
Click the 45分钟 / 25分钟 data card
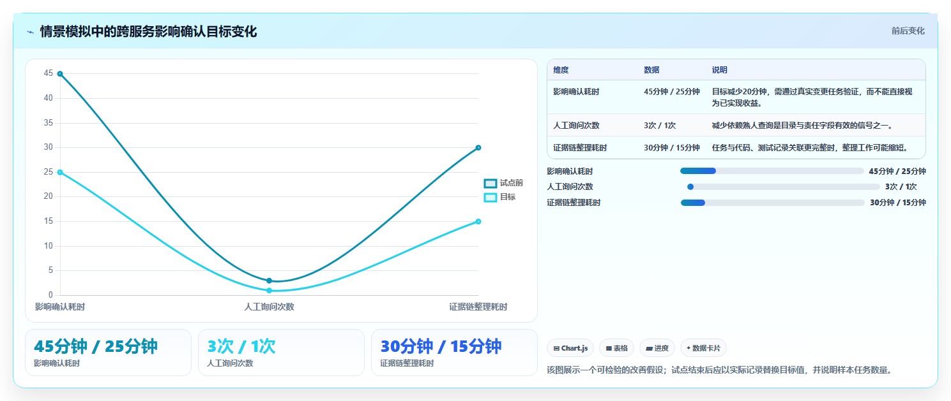point(108,353)
